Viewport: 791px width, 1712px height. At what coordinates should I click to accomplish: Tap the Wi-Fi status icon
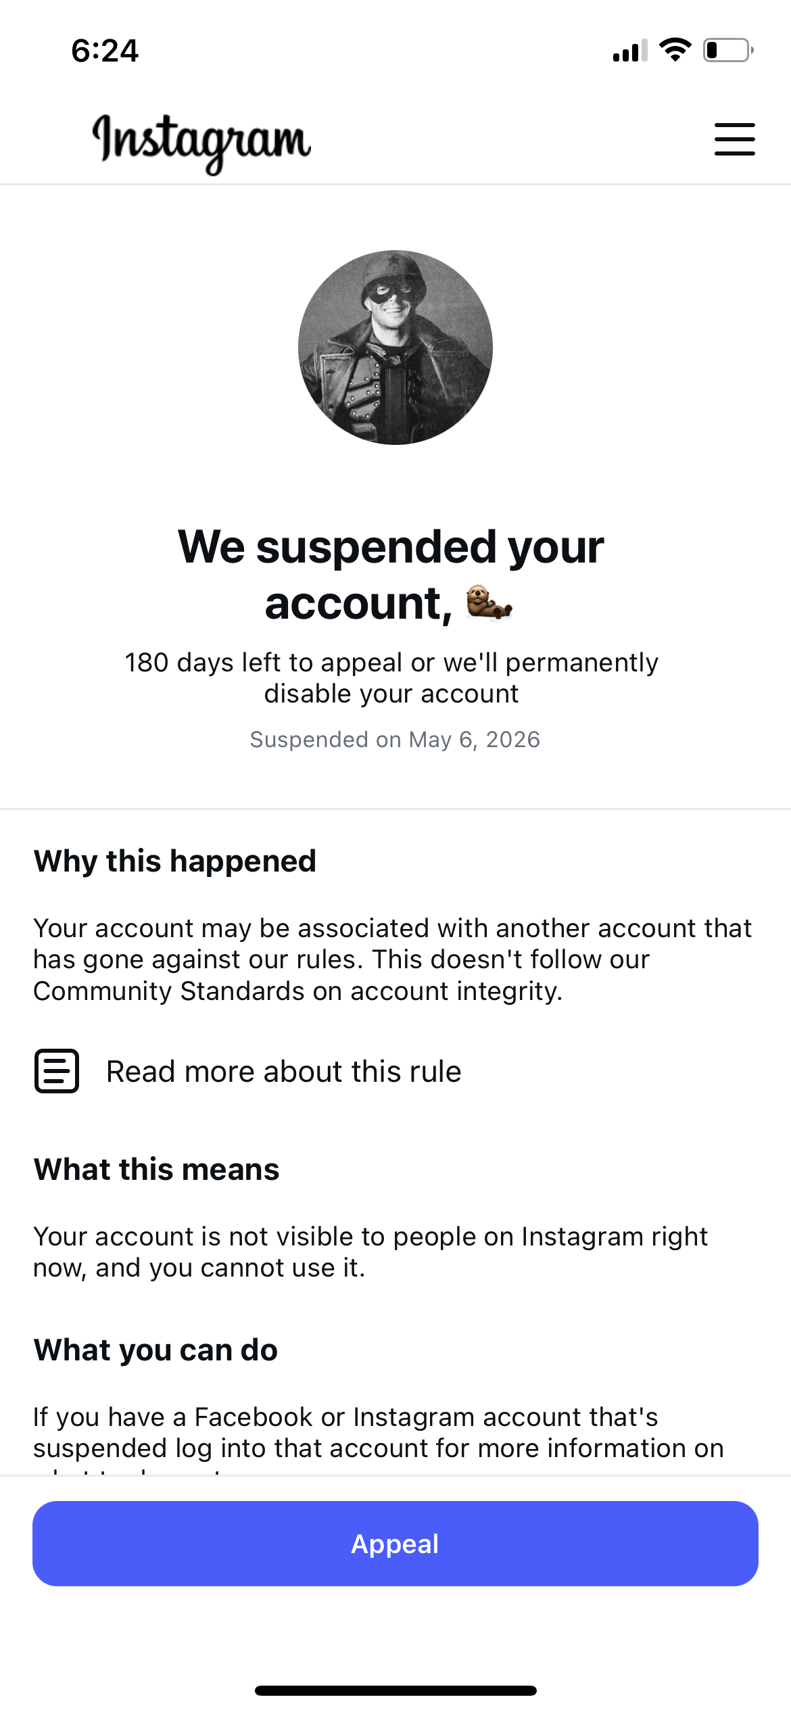point(675,50)
